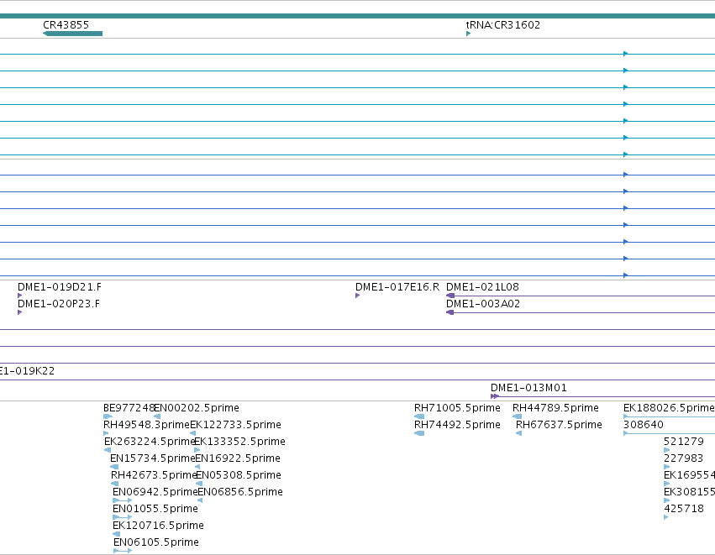Click the EN06942.5prime EST label
This screenshot has height=555, width=715.
point(155,492)
